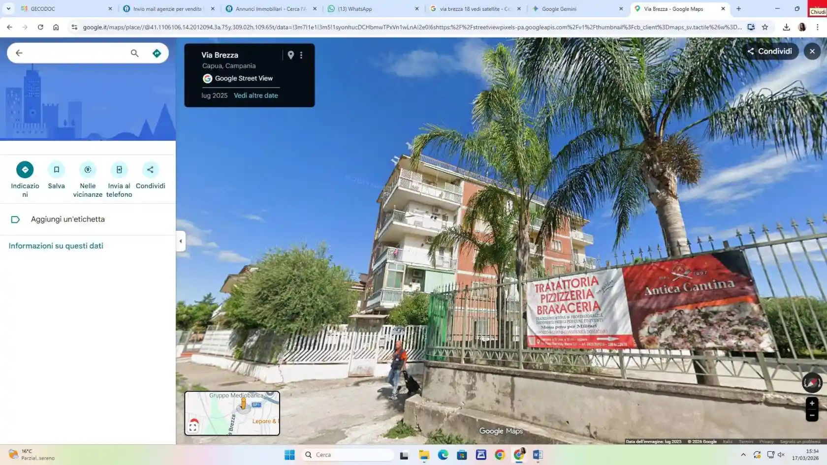Expand the Street View minimap
Screen dimensions: 827x465
[193, 427]
